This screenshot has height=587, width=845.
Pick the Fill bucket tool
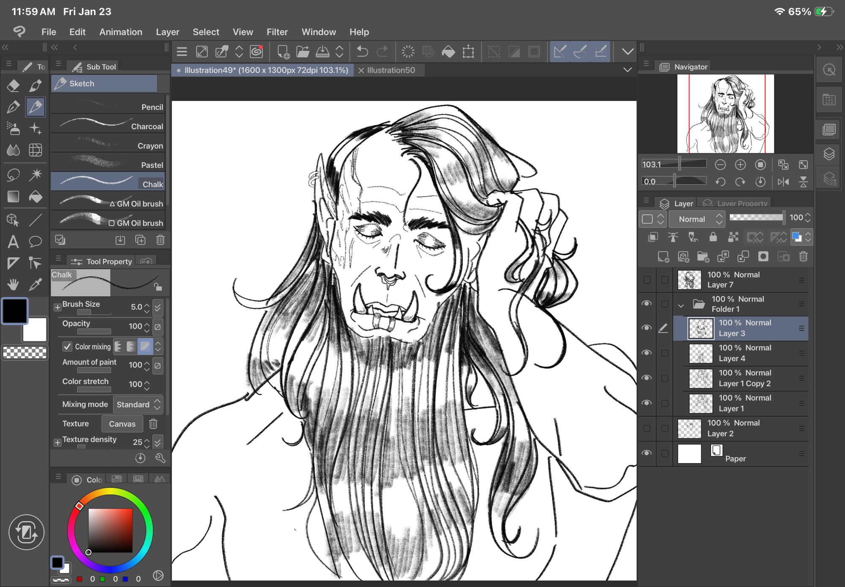35,197
